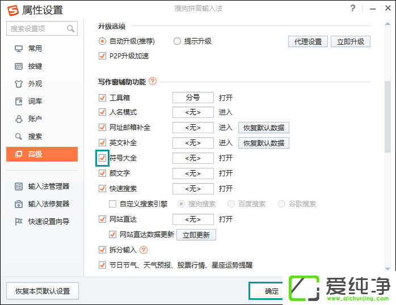
Task: Open the 词库 dictionary settings section
Action: click(x=35, y=101)
